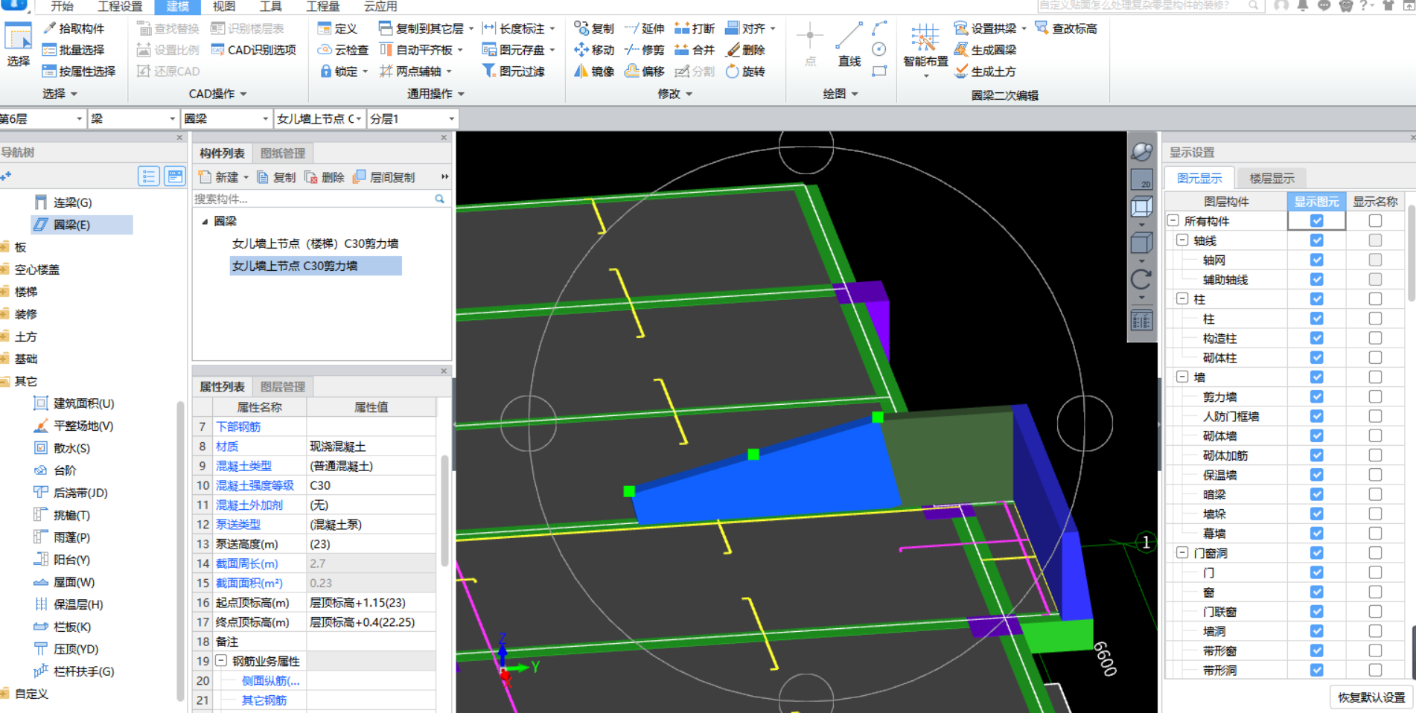Screen dimensions: 1416x713
Task: Switch to 楼层显示 tab
Action: (1272, 179)
